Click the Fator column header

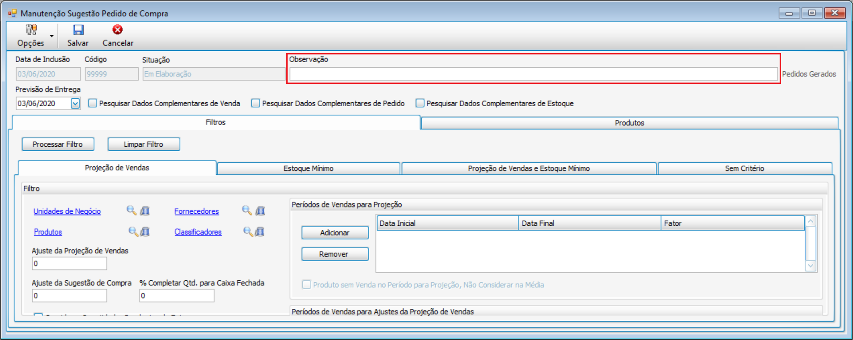point(732,223)
